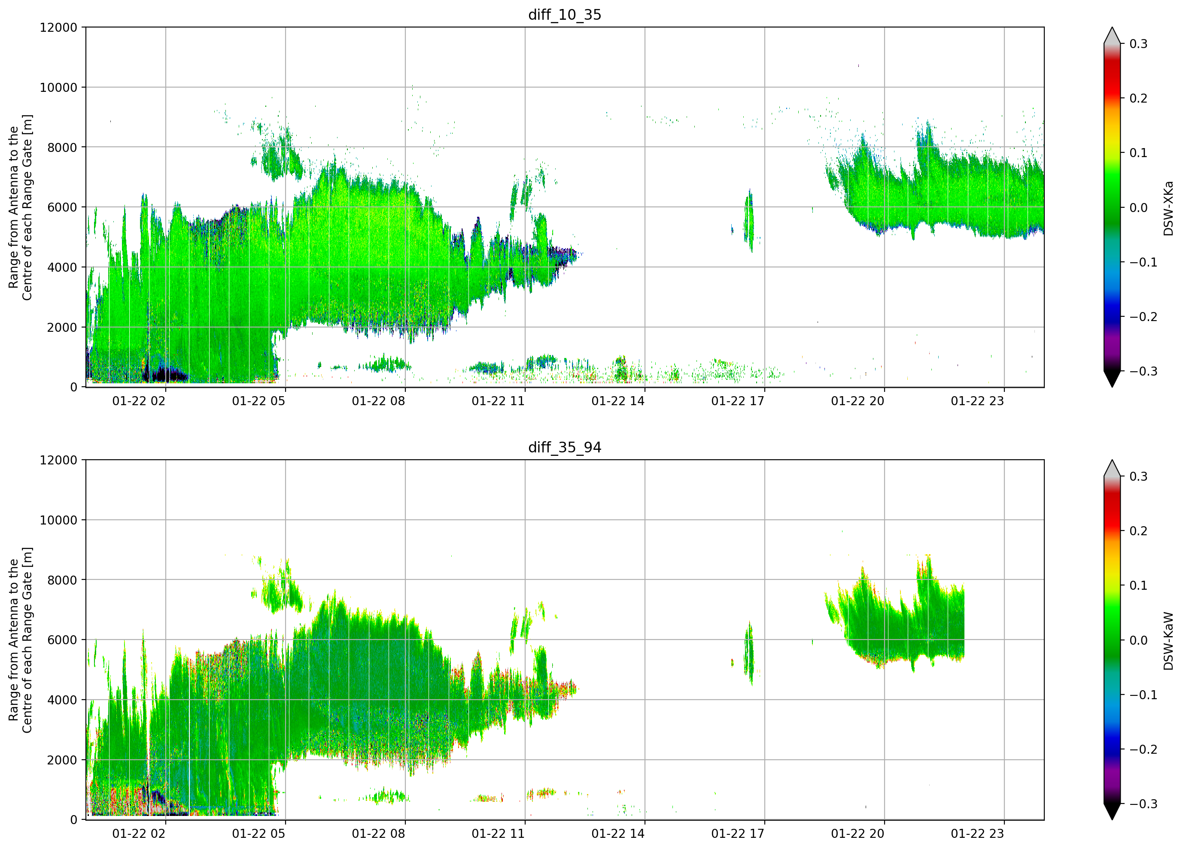The height and width of the screenshot is (849, 1183).
Task: Click the 6000 tick in the bottom plot
Action: coord(62,640)
